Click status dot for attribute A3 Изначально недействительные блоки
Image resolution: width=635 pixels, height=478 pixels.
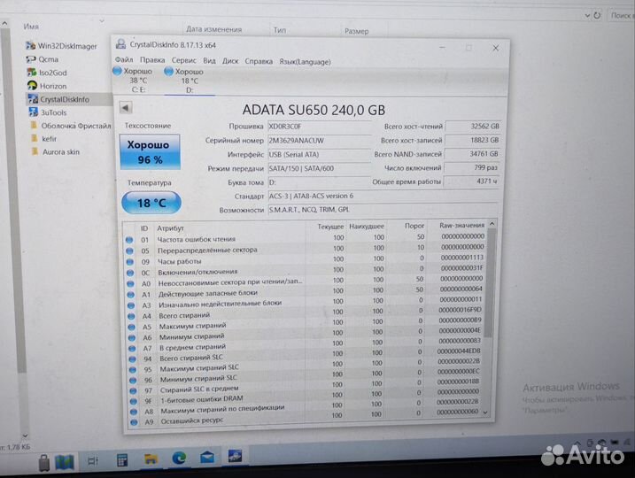[x=131, y=305]
